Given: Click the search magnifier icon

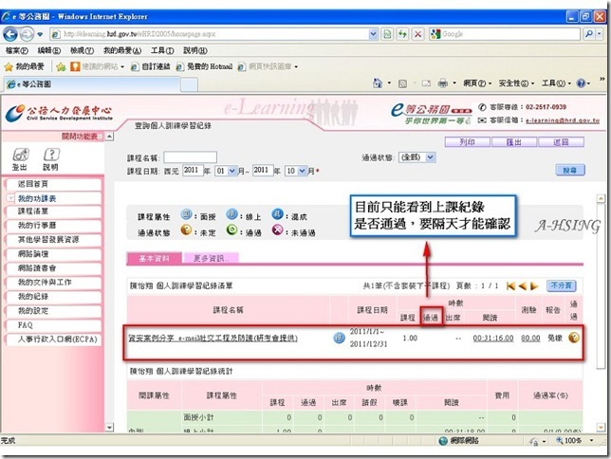Looking at the screenshot, I should [589, 34].
